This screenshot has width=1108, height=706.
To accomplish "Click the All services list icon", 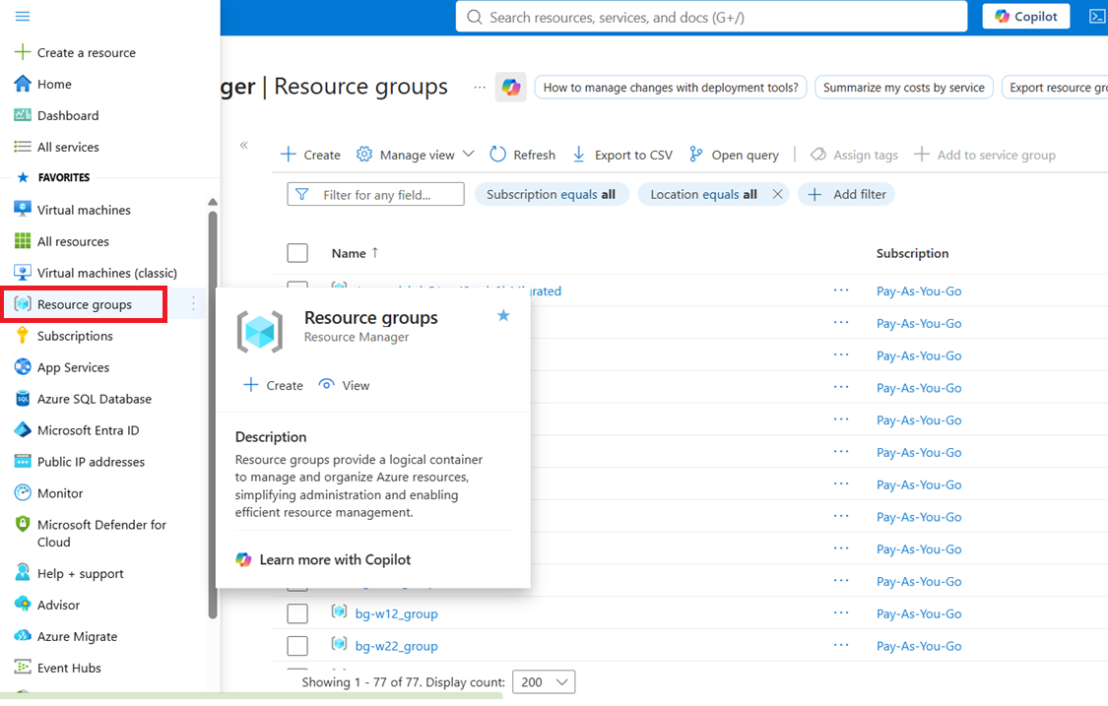I will (x=23, y=147).
